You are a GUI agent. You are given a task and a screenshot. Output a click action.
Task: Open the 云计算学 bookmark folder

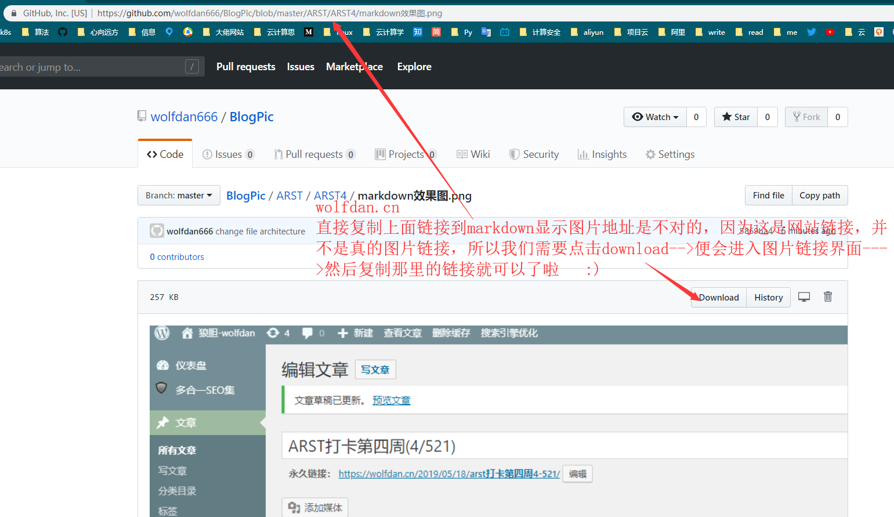click(383, 32)
